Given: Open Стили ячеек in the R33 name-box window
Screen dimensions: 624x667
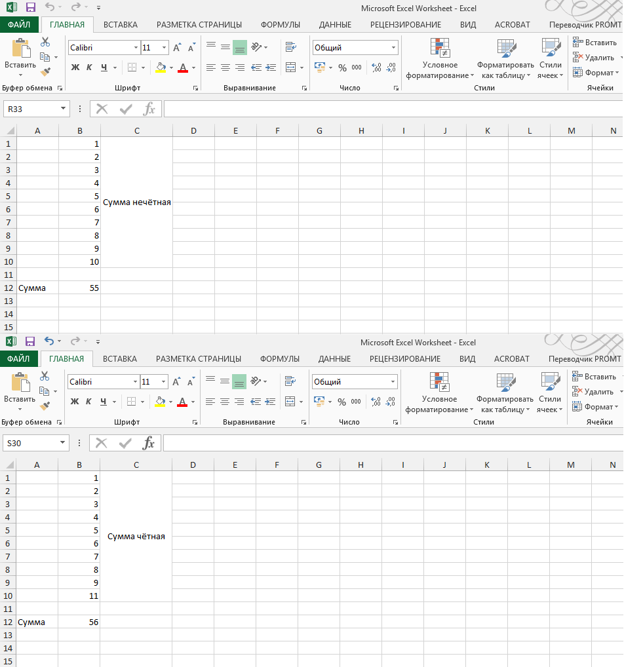Looking at the screenshot, I should tap(551, 59).
